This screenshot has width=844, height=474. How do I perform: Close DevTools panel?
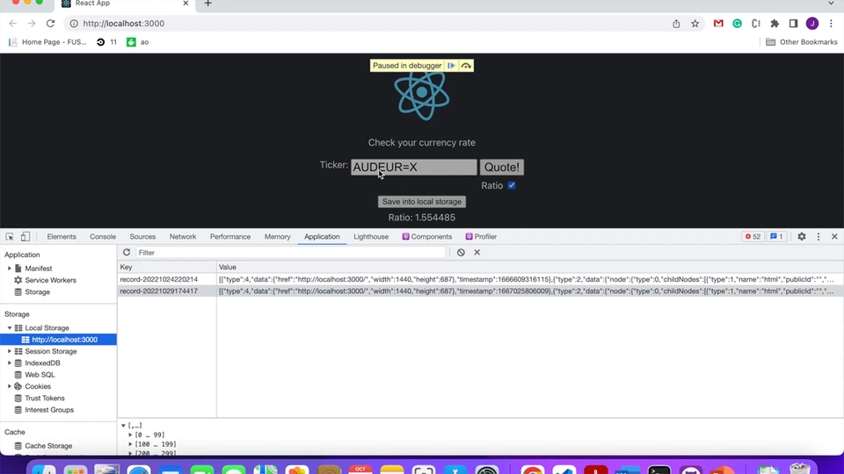tap(834, 236)
